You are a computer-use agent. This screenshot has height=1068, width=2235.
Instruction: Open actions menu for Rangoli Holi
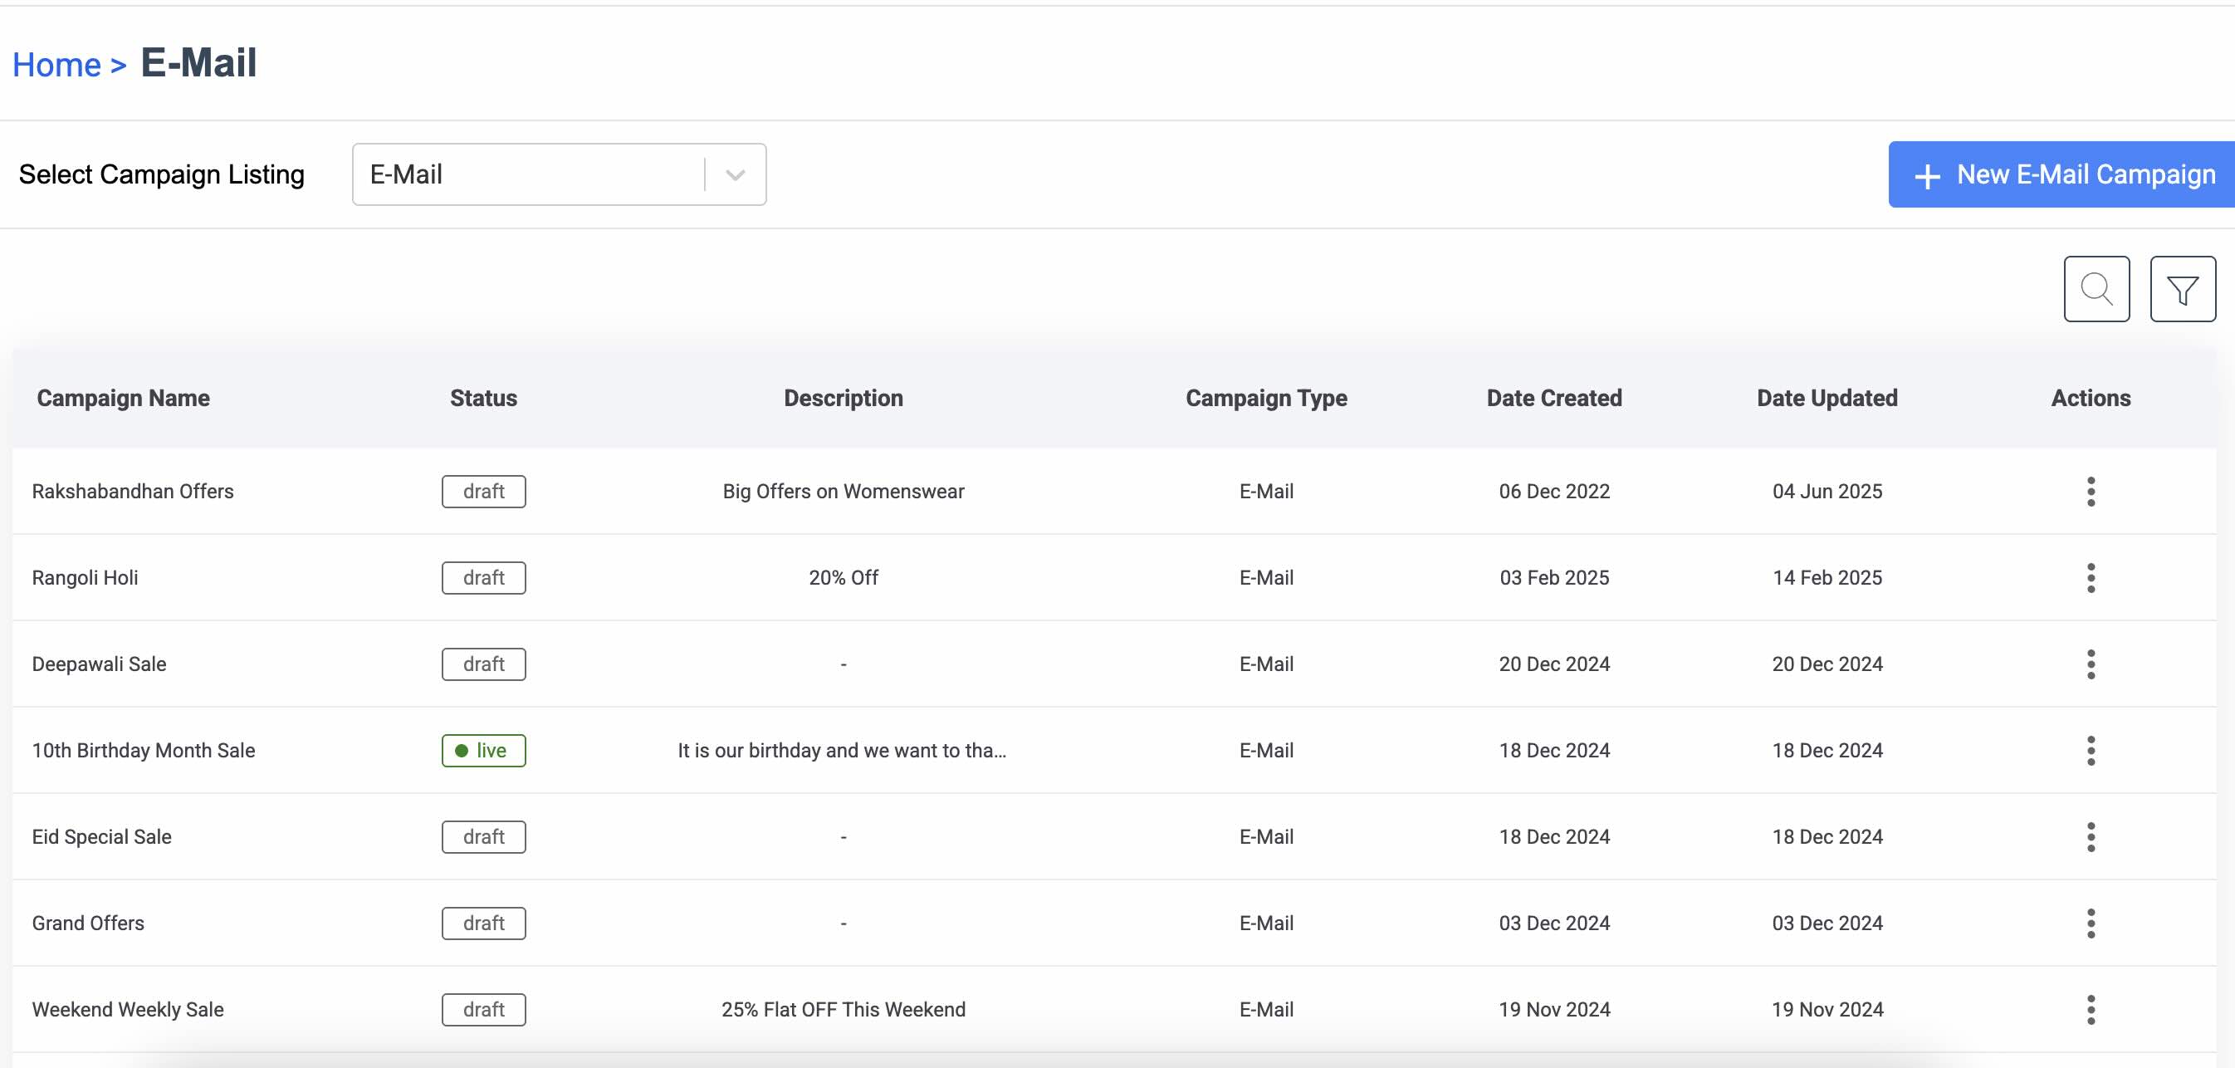(x=2090, y=578)
